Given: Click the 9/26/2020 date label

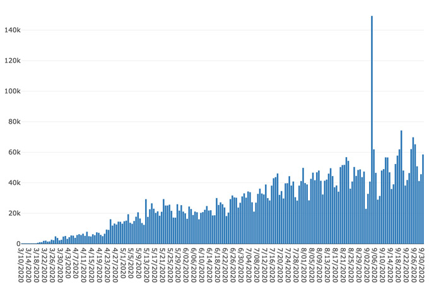Looking at the screenshot, I should point(414,264).
